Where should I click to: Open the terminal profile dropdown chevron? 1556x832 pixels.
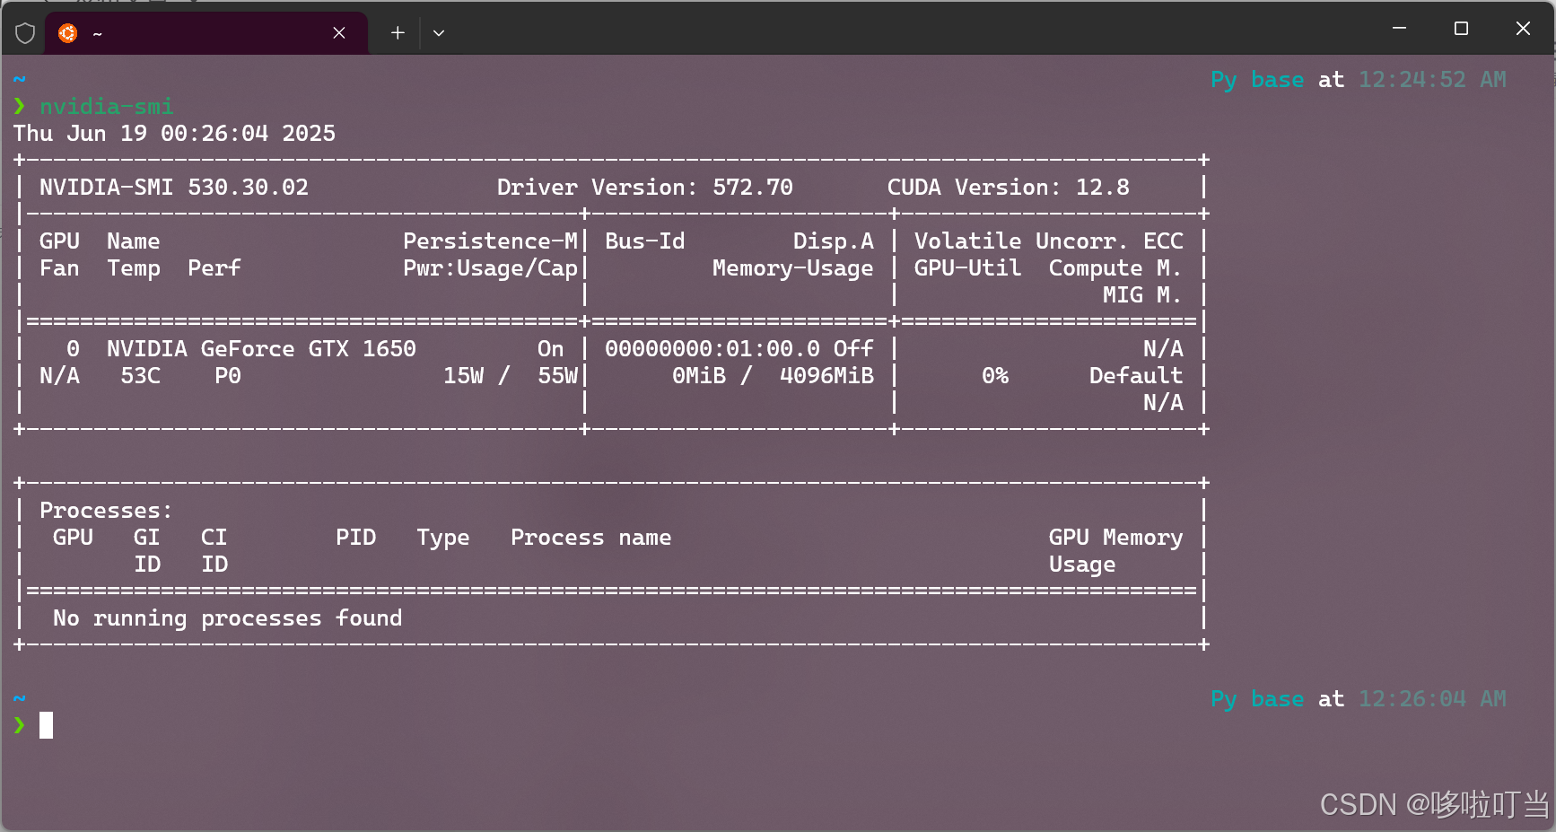coord(439,32)
